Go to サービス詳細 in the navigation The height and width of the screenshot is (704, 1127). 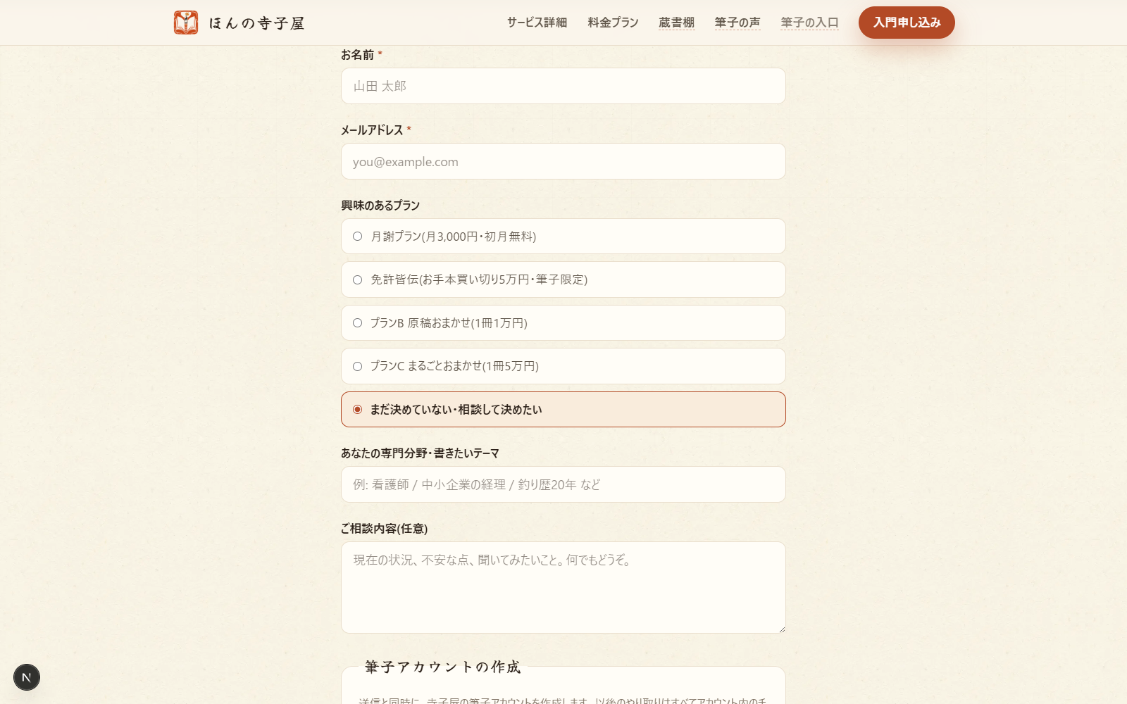click(x=537, y=23)
